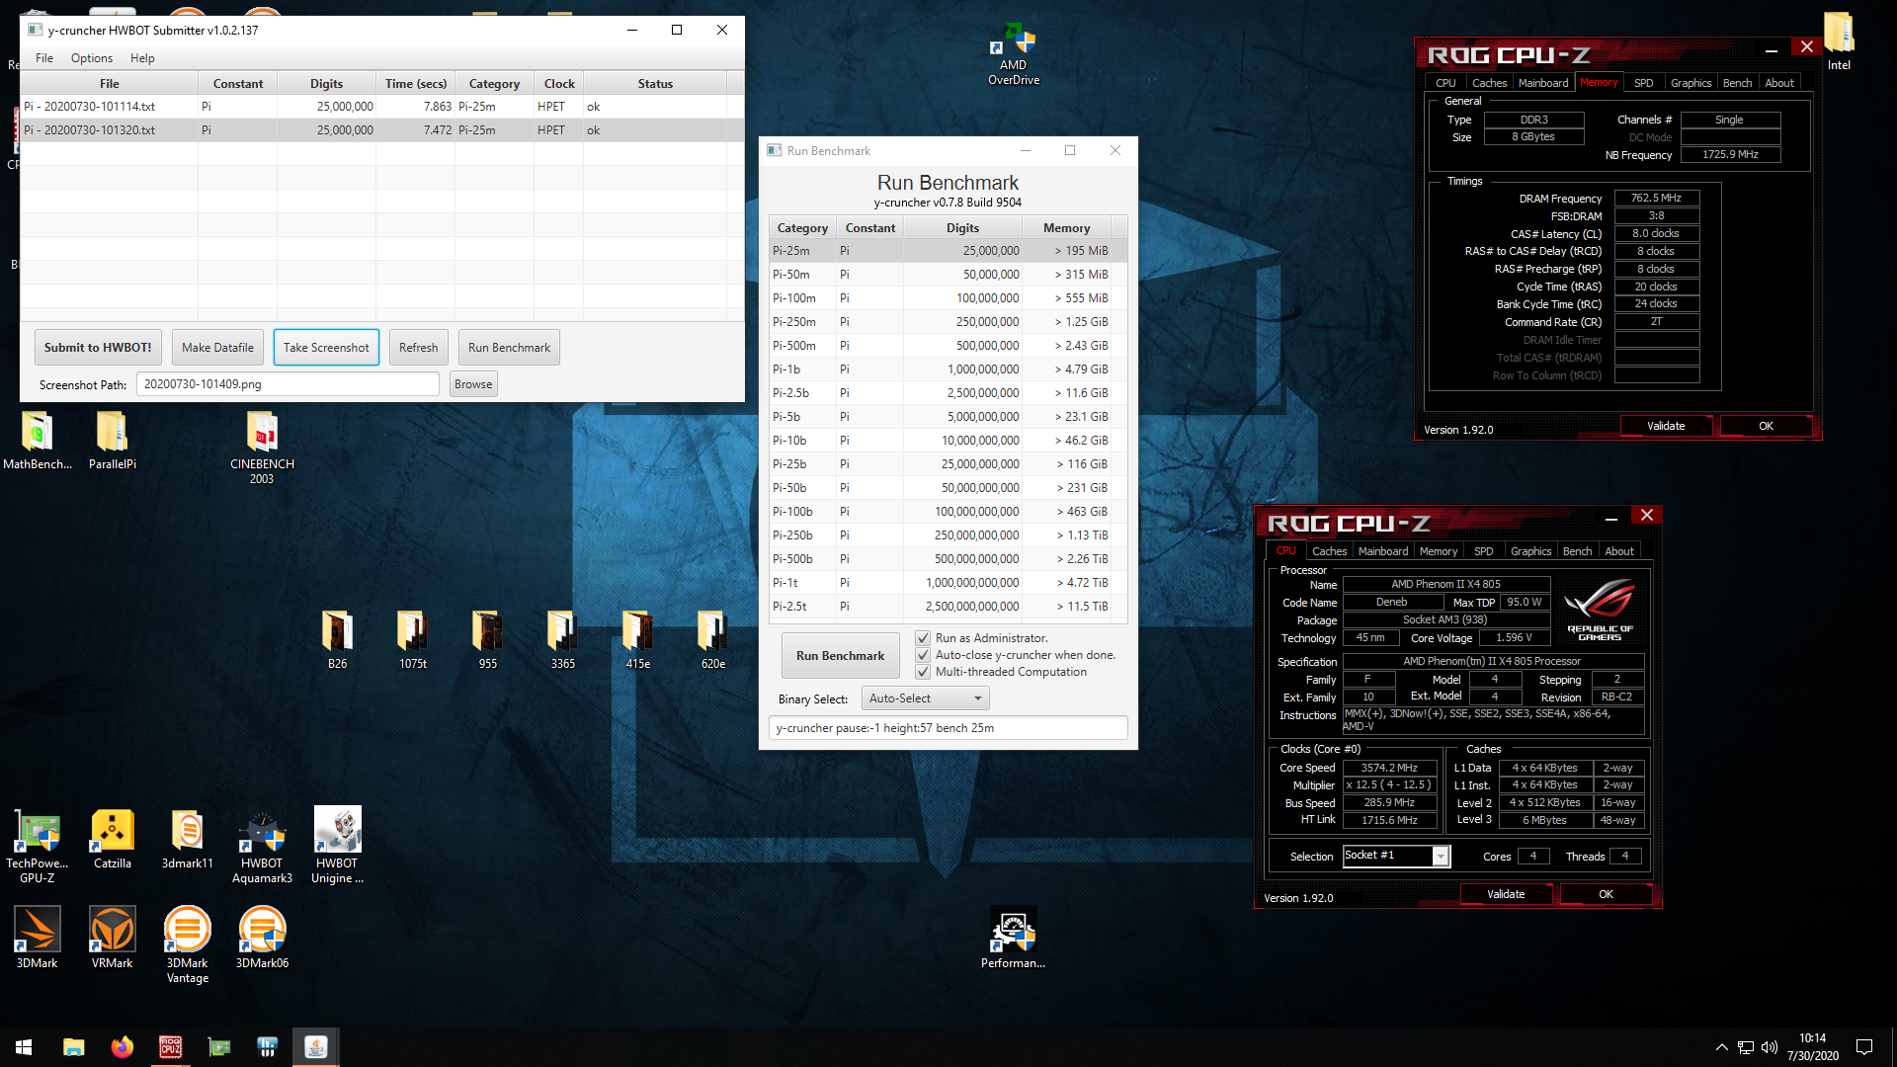Click the Make Datafile button

point(217,348)
